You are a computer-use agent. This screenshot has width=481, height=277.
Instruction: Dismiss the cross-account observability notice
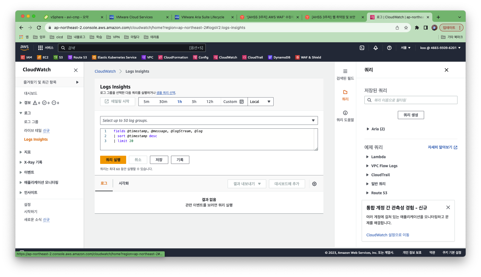(x=448, y=207)
